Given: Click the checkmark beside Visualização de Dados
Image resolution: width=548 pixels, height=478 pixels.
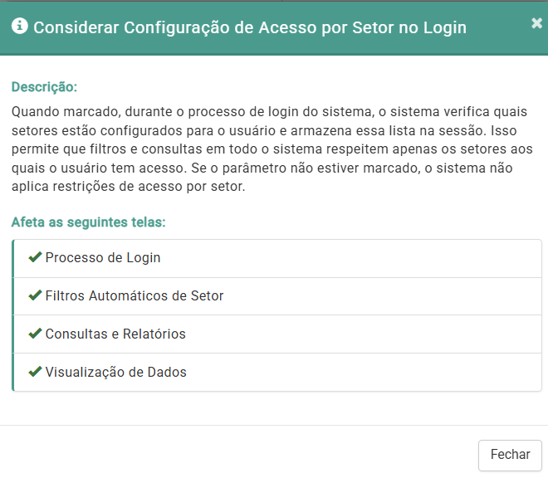Looking at the screenshot, I should click(35, 372).
